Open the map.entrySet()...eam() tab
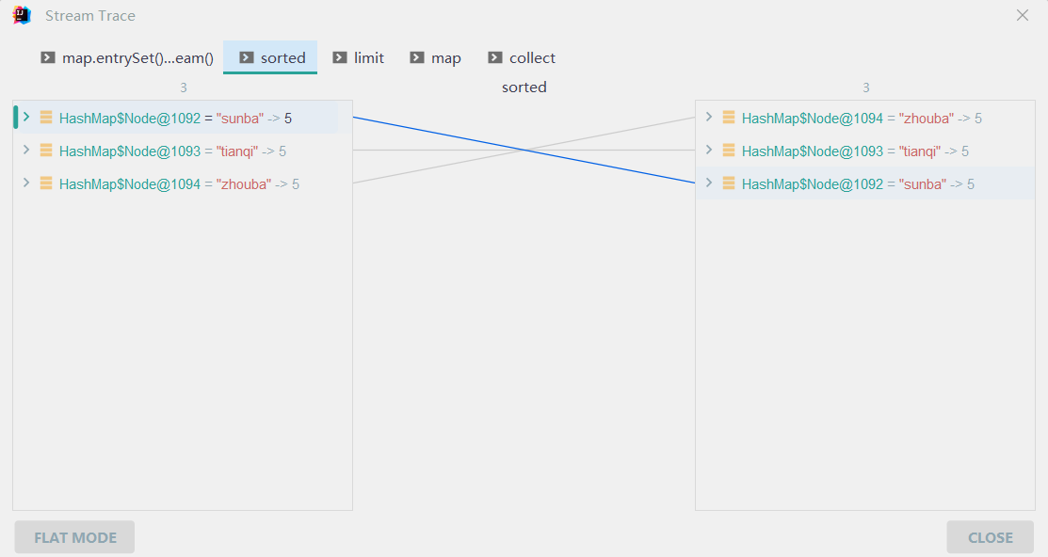The width and height of the screenshot is (1048, 557). pyautogui.click(x=127, y=58)
